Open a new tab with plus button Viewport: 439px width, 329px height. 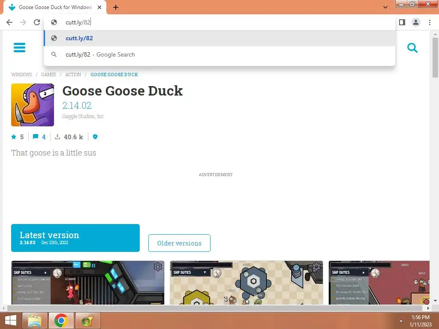click(116, 7)
